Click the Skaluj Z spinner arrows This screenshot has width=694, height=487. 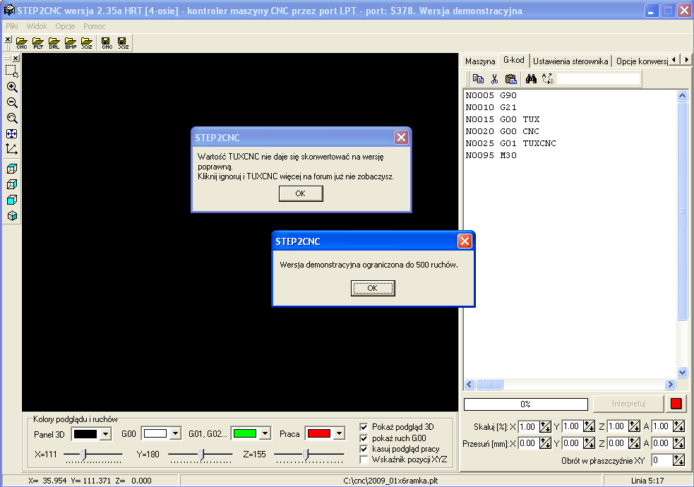(634, 426)
